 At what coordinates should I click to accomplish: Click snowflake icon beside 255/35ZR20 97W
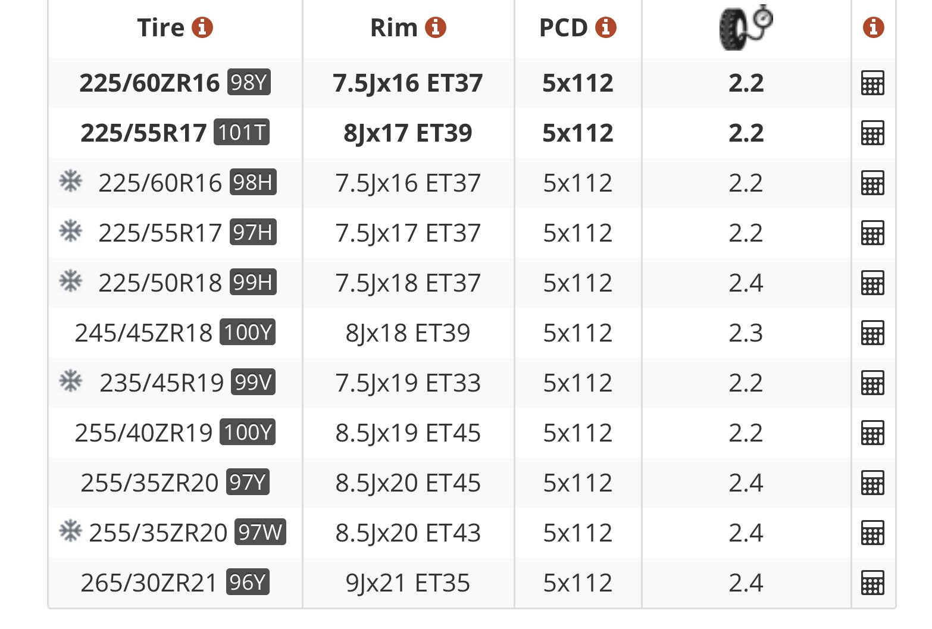pyautogui.click(x=70, y=531)
